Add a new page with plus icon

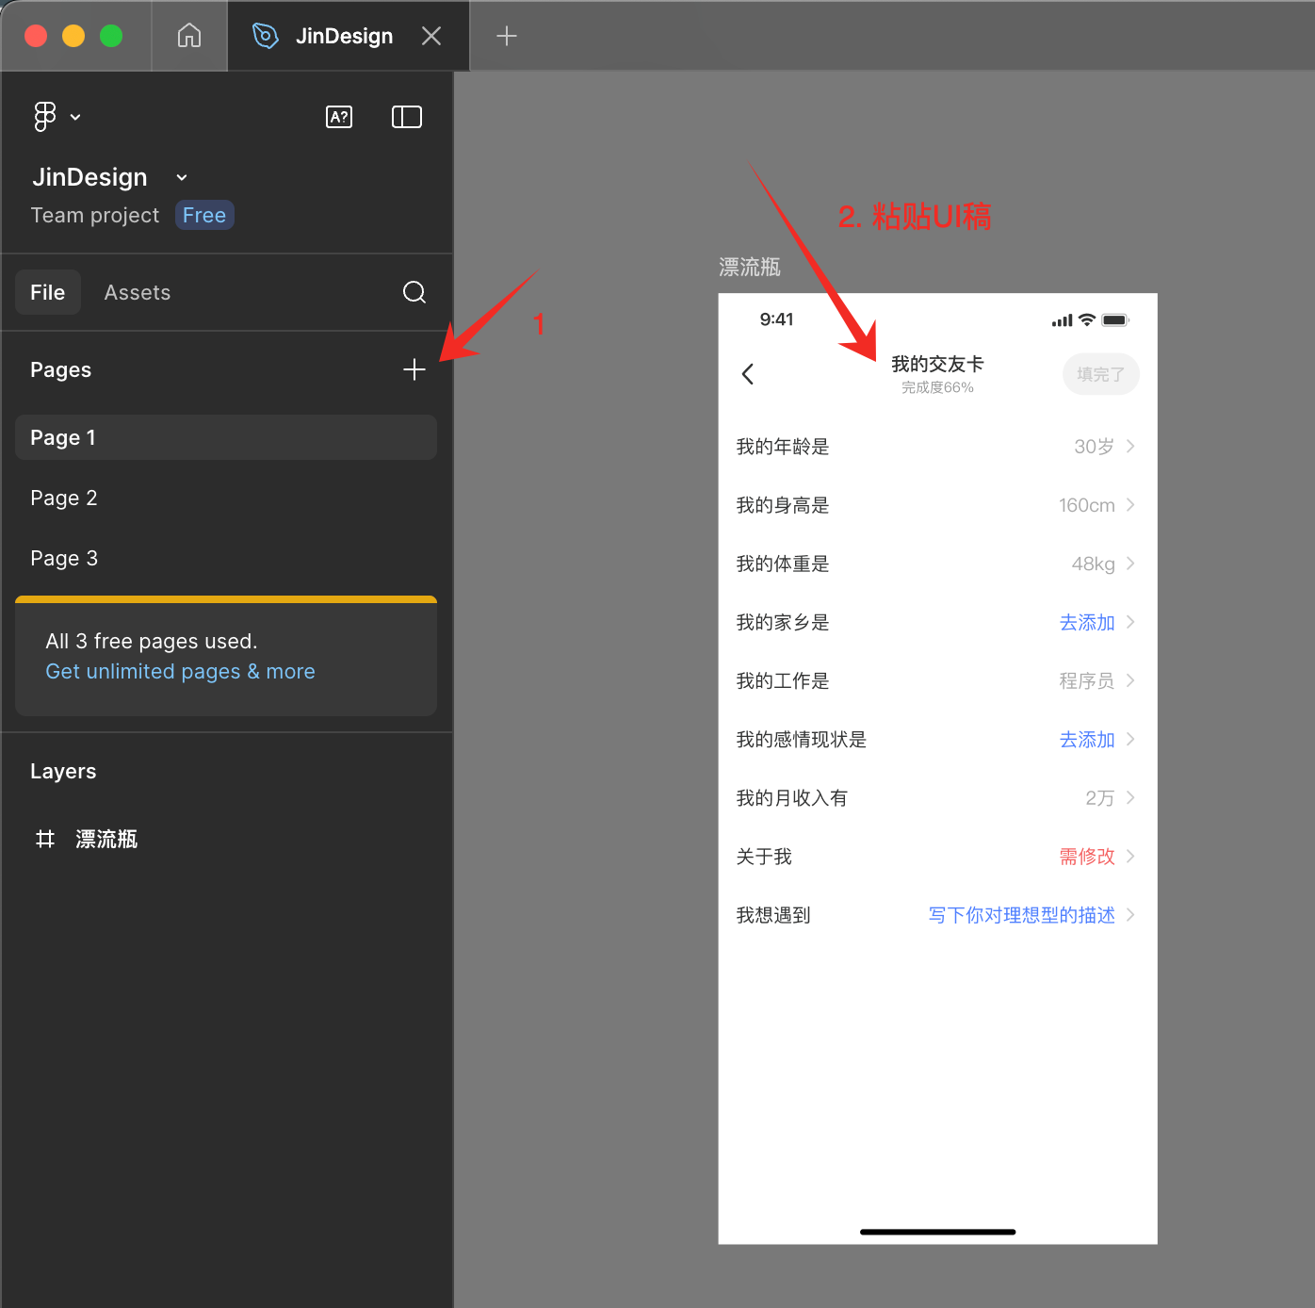414,369
